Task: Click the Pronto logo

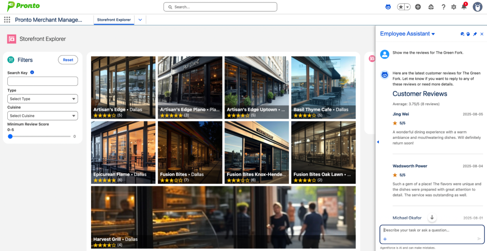Action: click(x=23, y=6)
